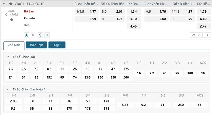This screenshot has width=212, height=115.
Task: Toggle favorite star under the match time
Action: [x=12, y=20]
